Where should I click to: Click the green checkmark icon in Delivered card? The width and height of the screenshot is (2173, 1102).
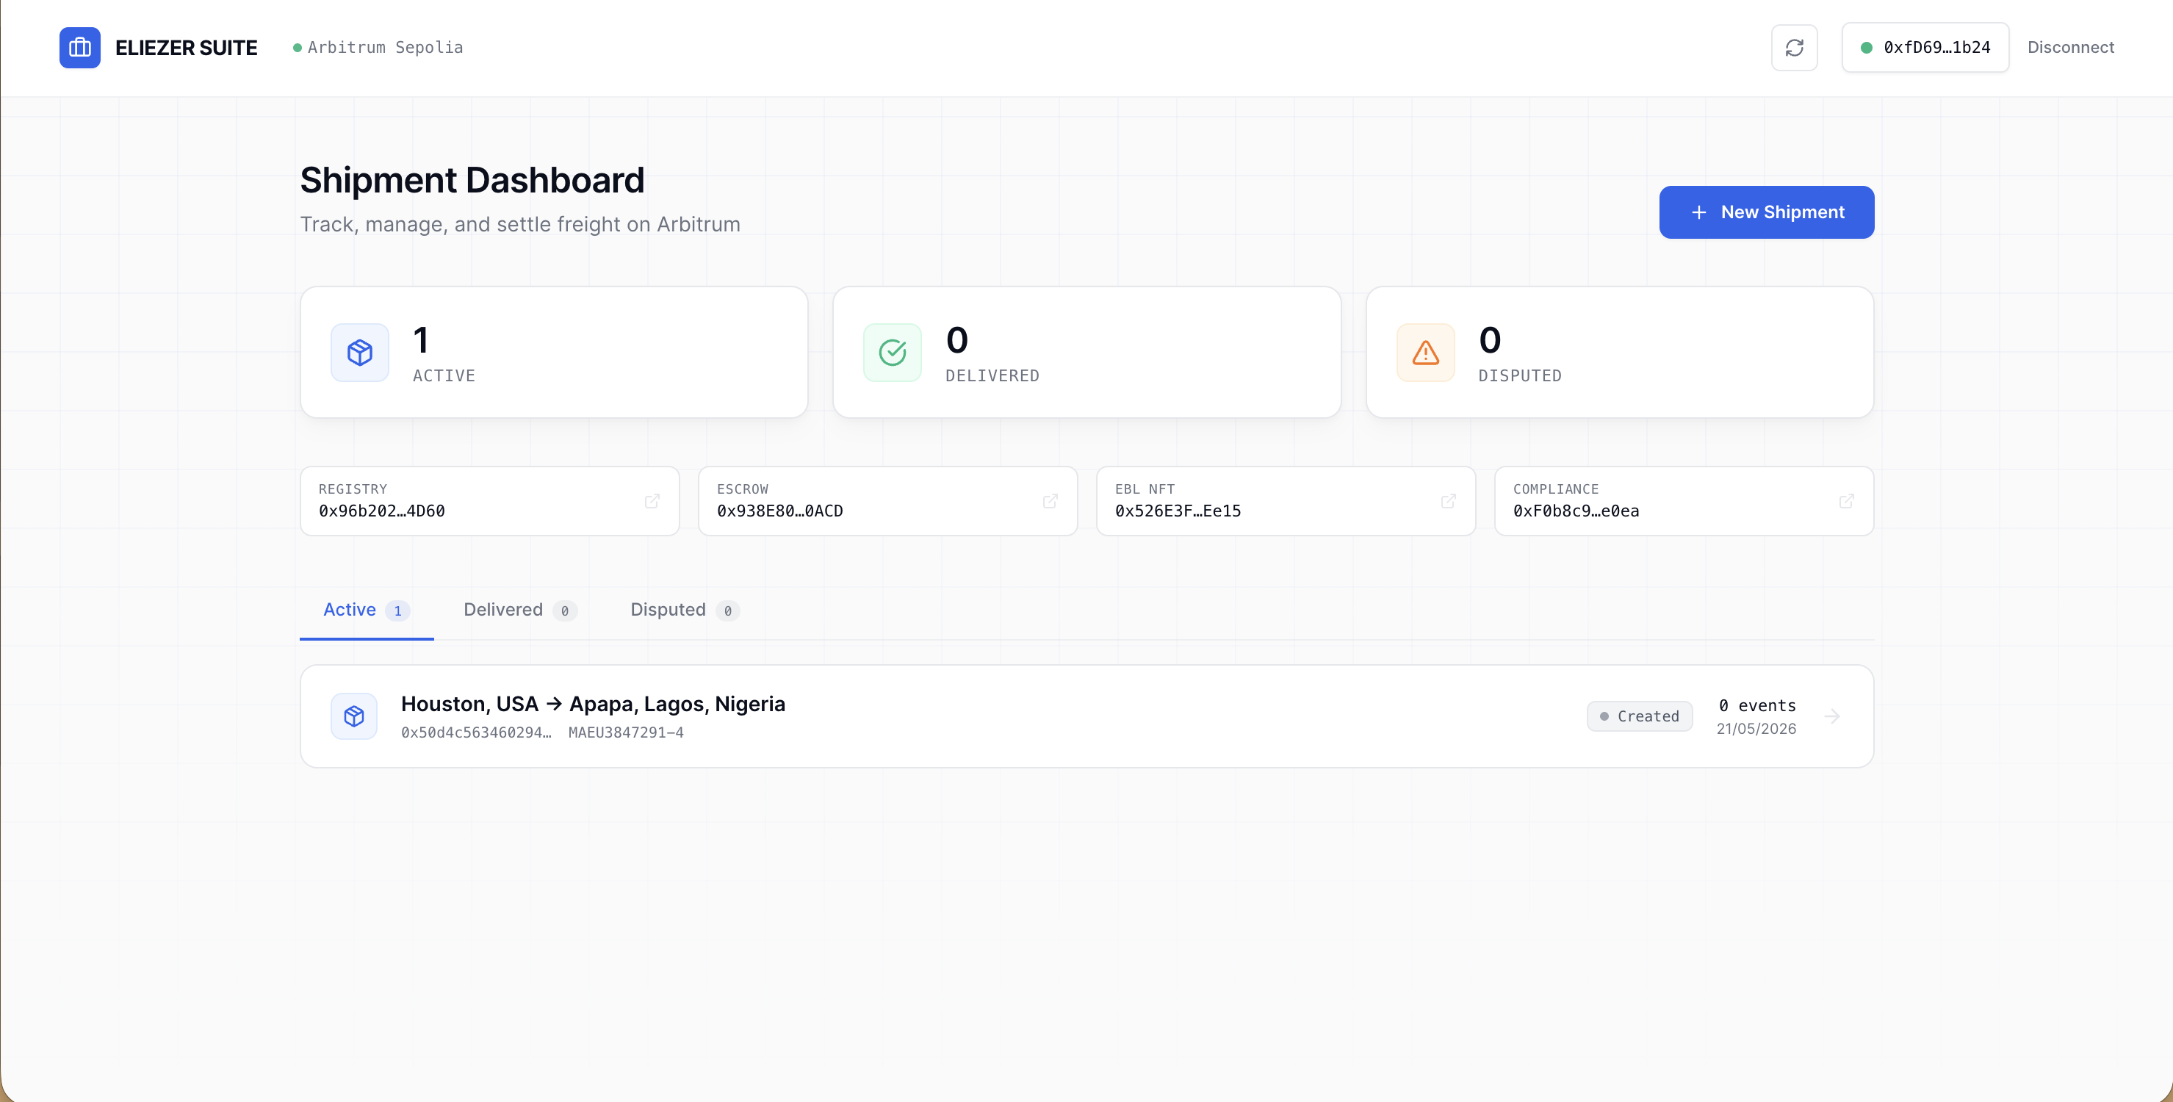point(893,353)
